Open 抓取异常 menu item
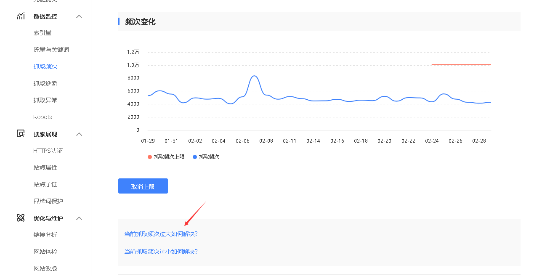This screenshot has width=550, height=276. [x=45, y=100]
